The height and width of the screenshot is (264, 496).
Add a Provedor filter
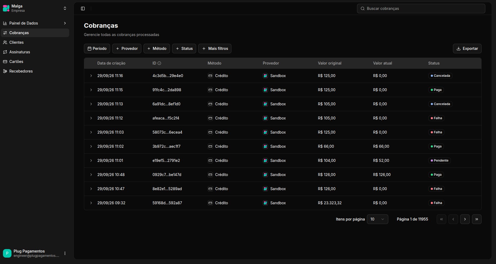tap(127, 49)
